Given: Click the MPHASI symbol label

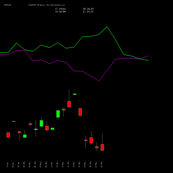Looking at the screenshot, I should tap(8, 5).
